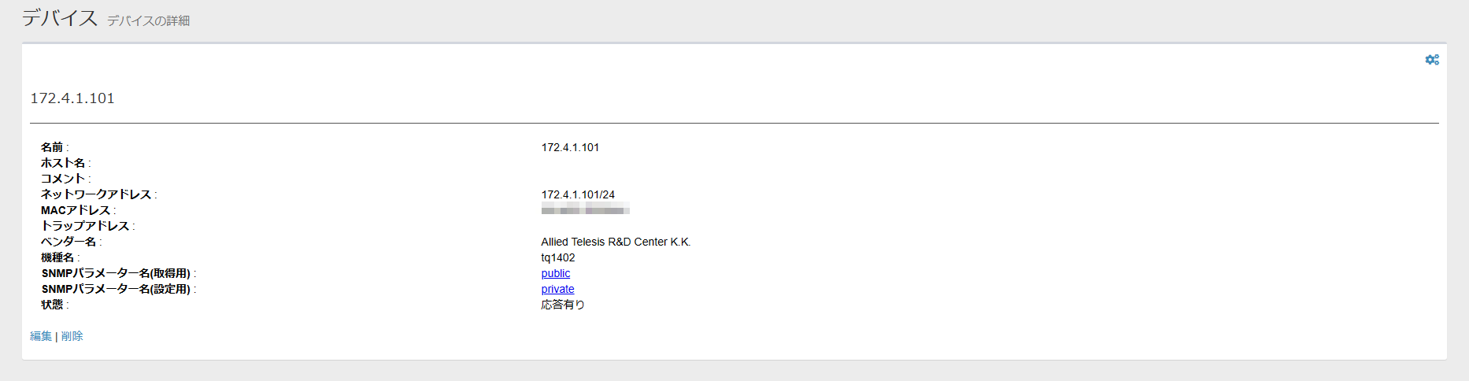Select the large 172.4.1.101 panel heading
This screenshot has height=381, width=1469.
tap(72, 98)
